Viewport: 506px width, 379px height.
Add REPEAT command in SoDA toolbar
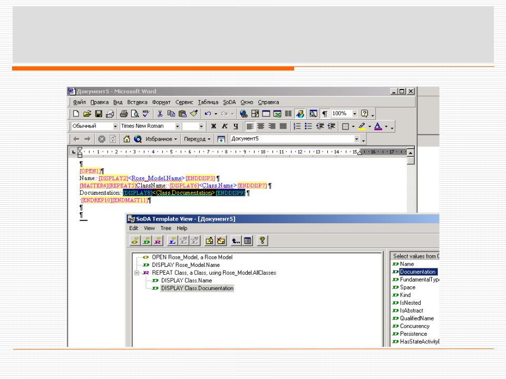(158, 241)
